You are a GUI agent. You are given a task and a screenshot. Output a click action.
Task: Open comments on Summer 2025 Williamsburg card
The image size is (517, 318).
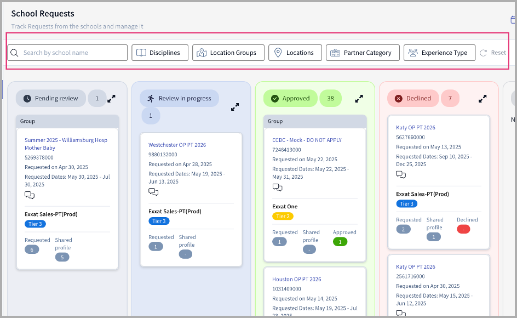[30, 195]
